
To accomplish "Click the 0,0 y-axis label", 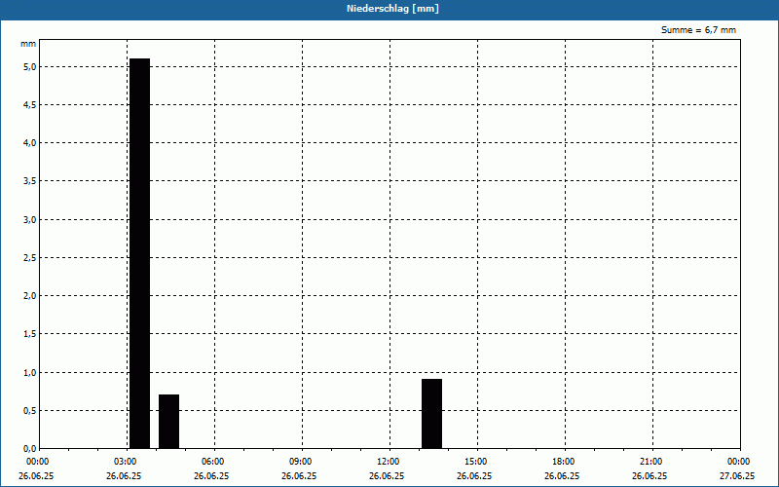I will tap(30, 449).
